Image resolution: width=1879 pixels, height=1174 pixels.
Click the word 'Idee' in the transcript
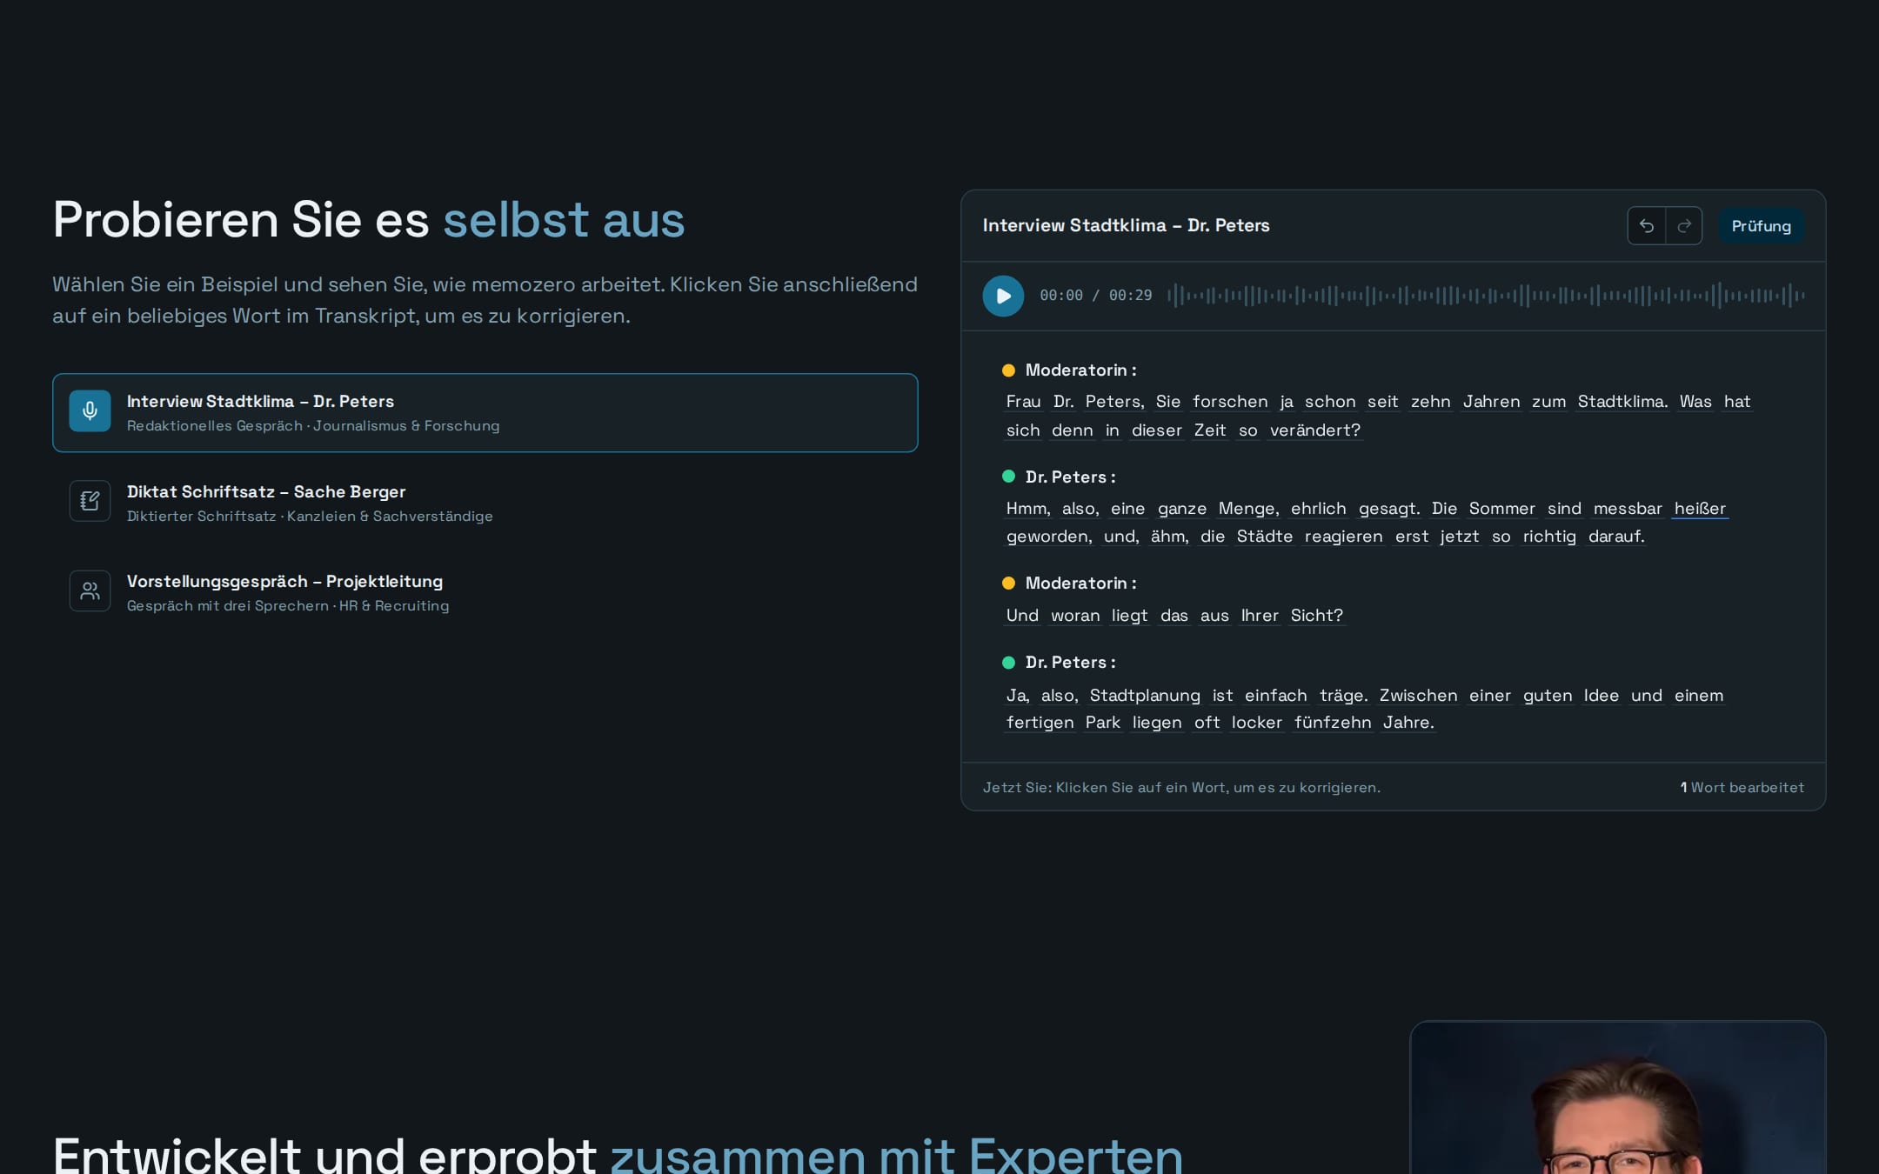tap(1601, 696)
